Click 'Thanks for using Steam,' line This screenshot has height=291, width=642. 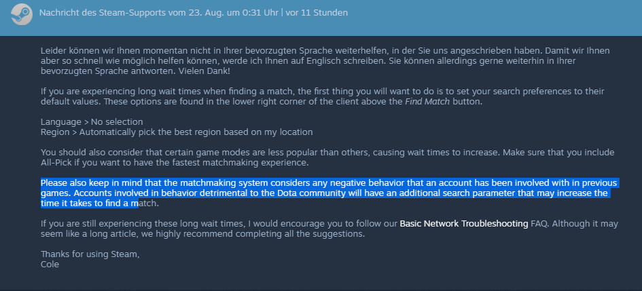[x=90, y=254]
